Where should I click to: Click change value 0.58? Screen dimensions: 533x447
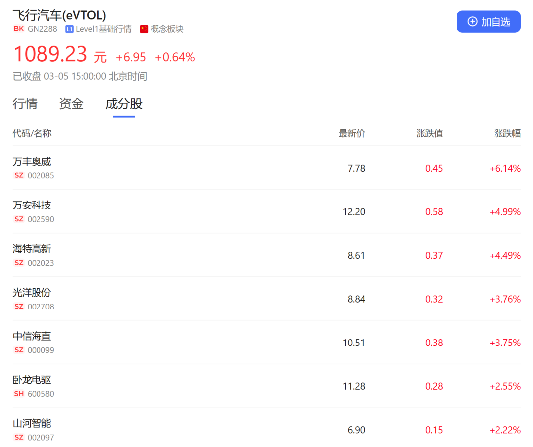434,212
